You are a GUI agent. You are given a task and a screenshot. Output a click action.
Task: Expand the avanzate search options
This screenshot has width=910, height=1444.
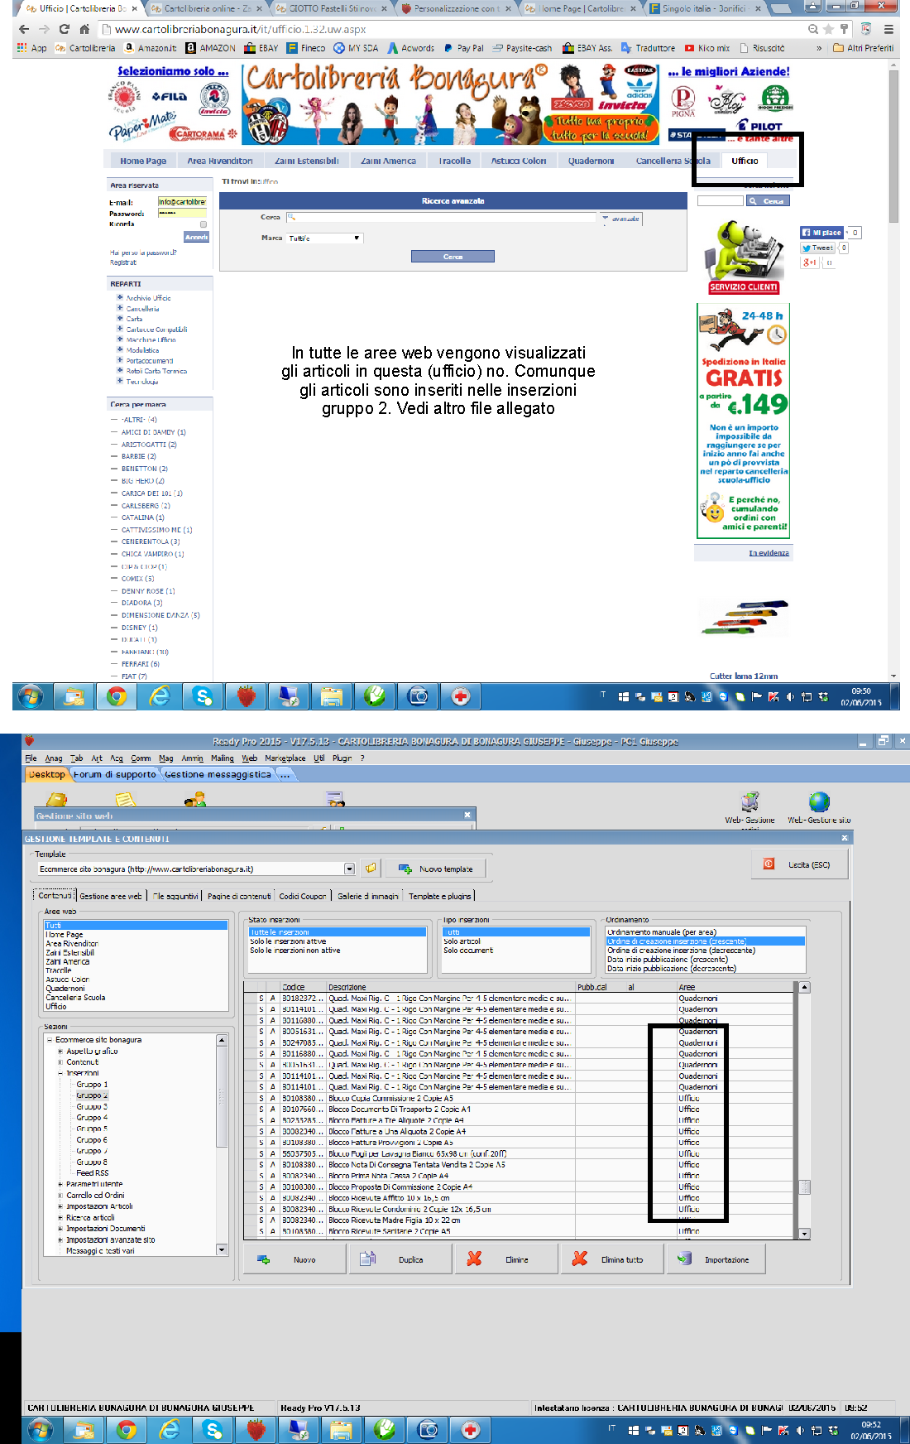tap(620, 219)
